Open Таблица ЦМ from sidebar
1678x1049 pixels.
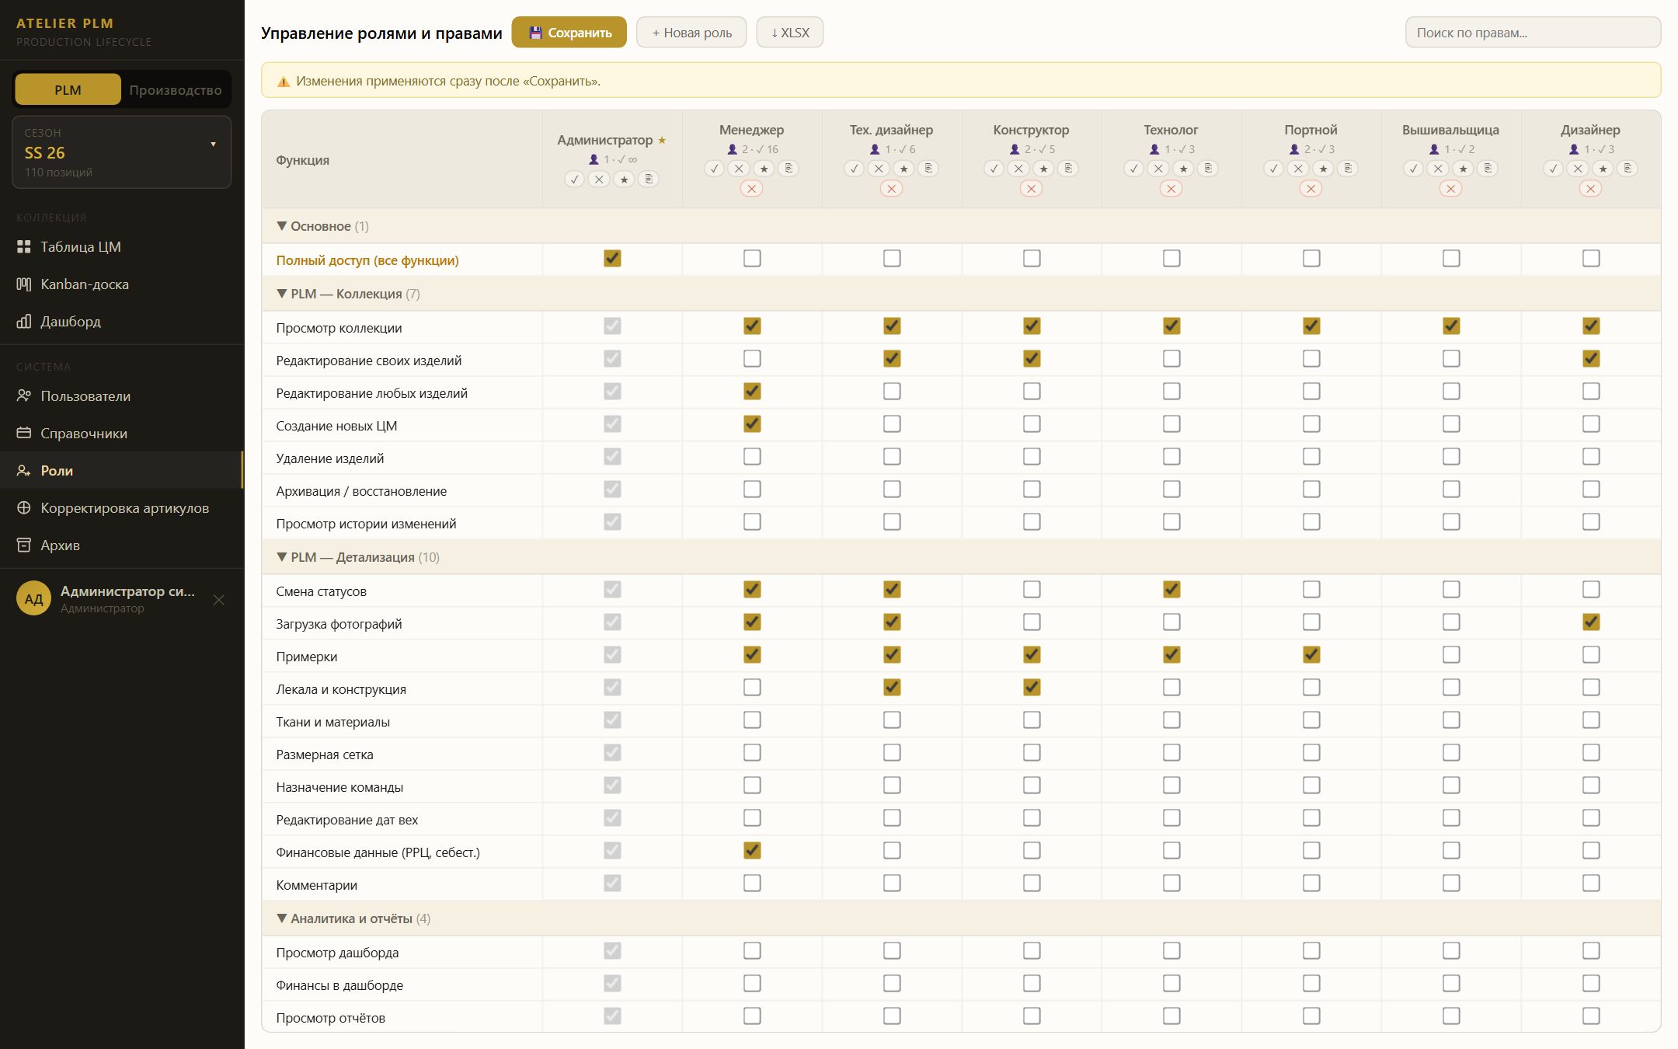[122, 246]
